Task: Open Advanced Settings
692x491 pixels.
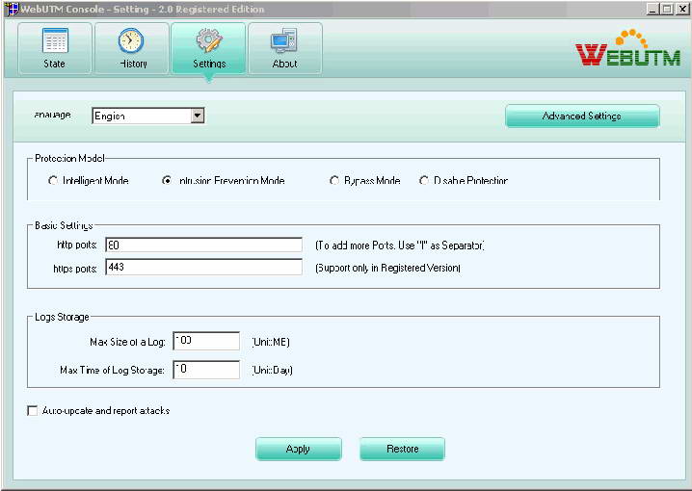Action: [x=582, y=116]
